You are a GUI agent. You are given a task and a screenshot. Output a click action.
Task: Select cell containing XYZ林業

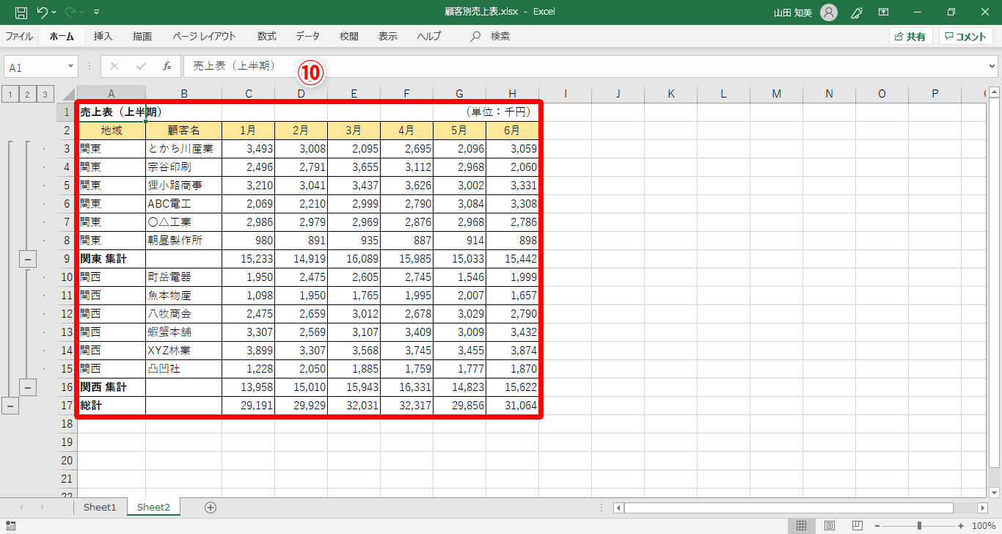tap(184, 351)
